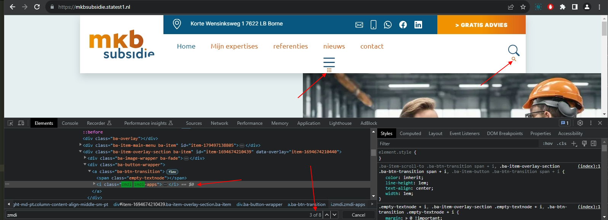Bookmark this page with star icon
608x220 pixels.
pos(523,7)
